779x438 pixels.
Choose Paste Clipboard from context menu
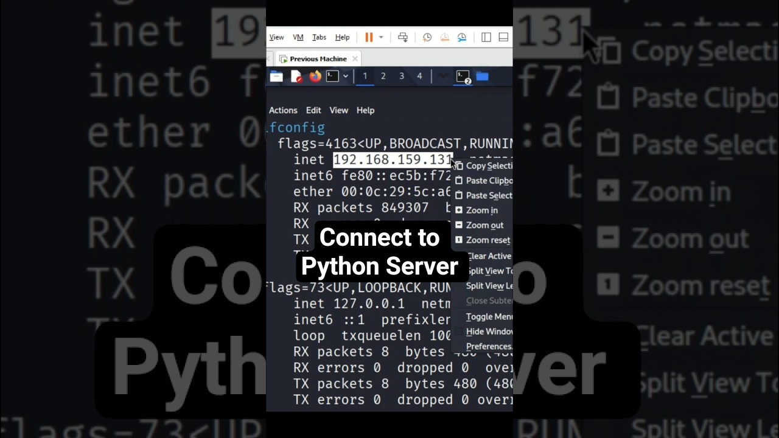click(483, 180)
